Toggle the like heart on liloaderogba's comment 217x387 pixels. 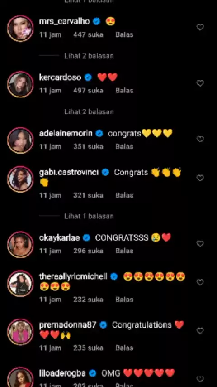click(x=200, y=379)
